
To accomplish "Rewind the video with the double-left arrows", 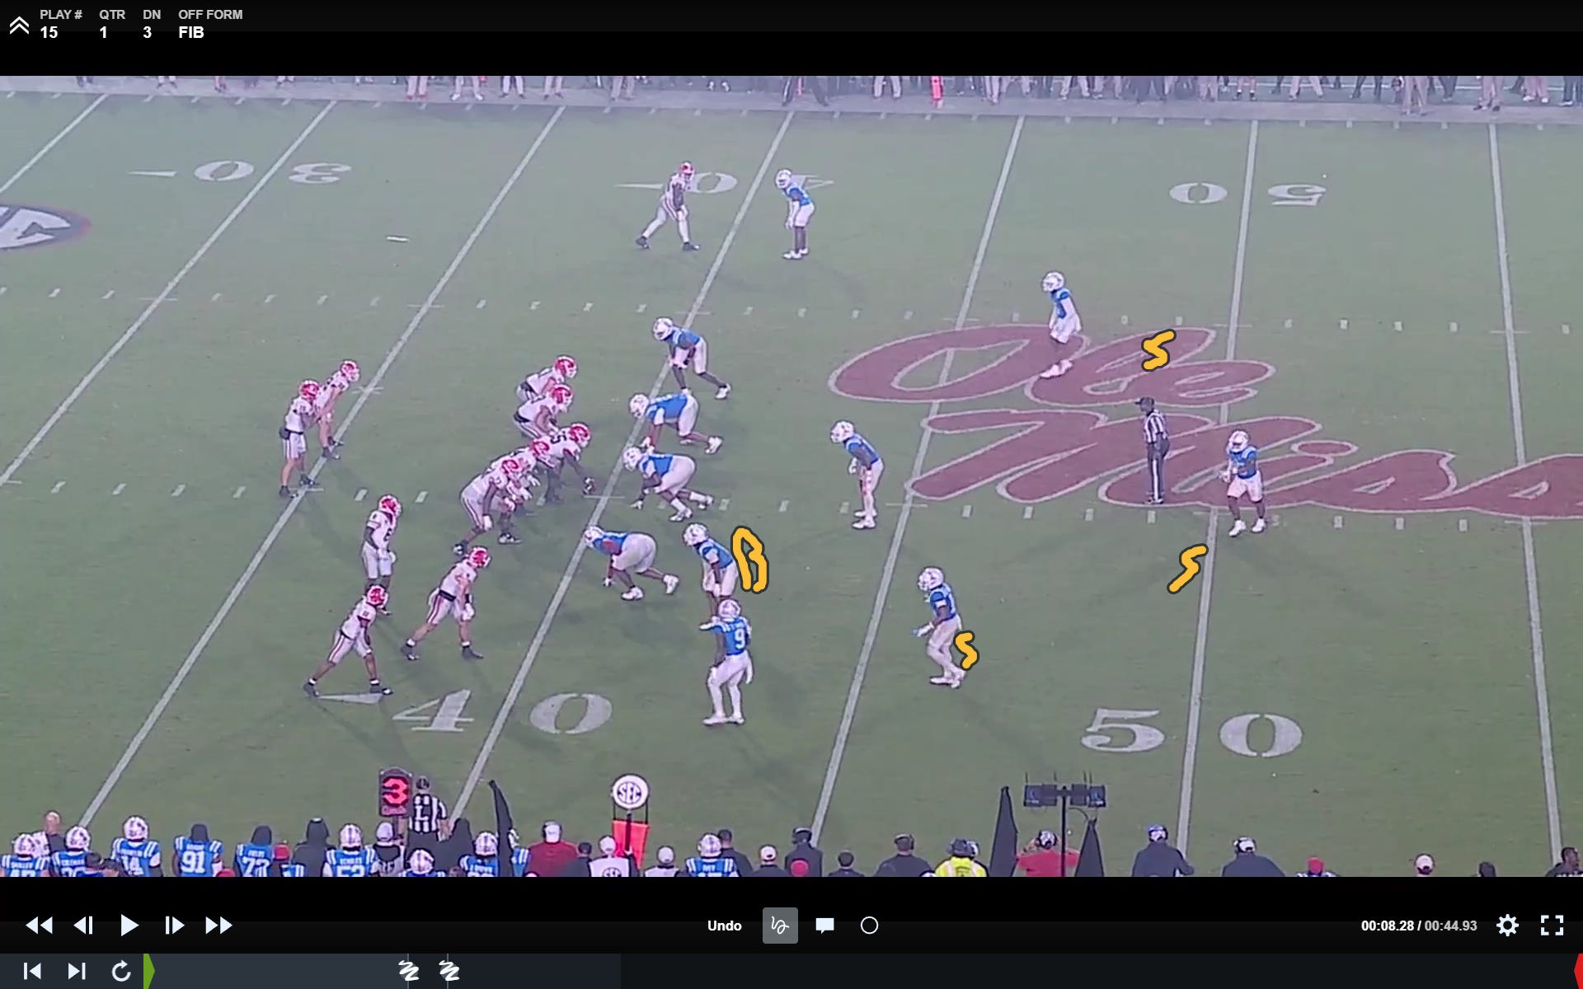I will click(40, 926).
